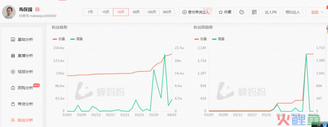Click the 1,733 right axis label

(x=320, y=48)
